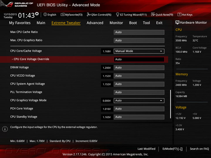The height and width of the screenshot is (158, 211).
Task: Click the Qfan Control fan icon
Action: tap(89, 14)
